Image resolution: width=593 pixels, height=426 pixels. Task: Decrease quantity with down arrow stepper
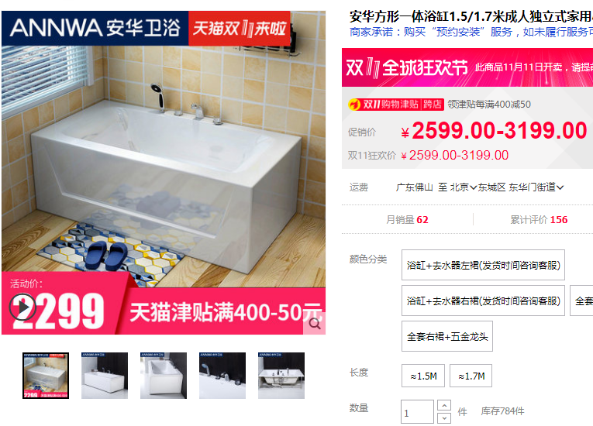coord(444,418)
